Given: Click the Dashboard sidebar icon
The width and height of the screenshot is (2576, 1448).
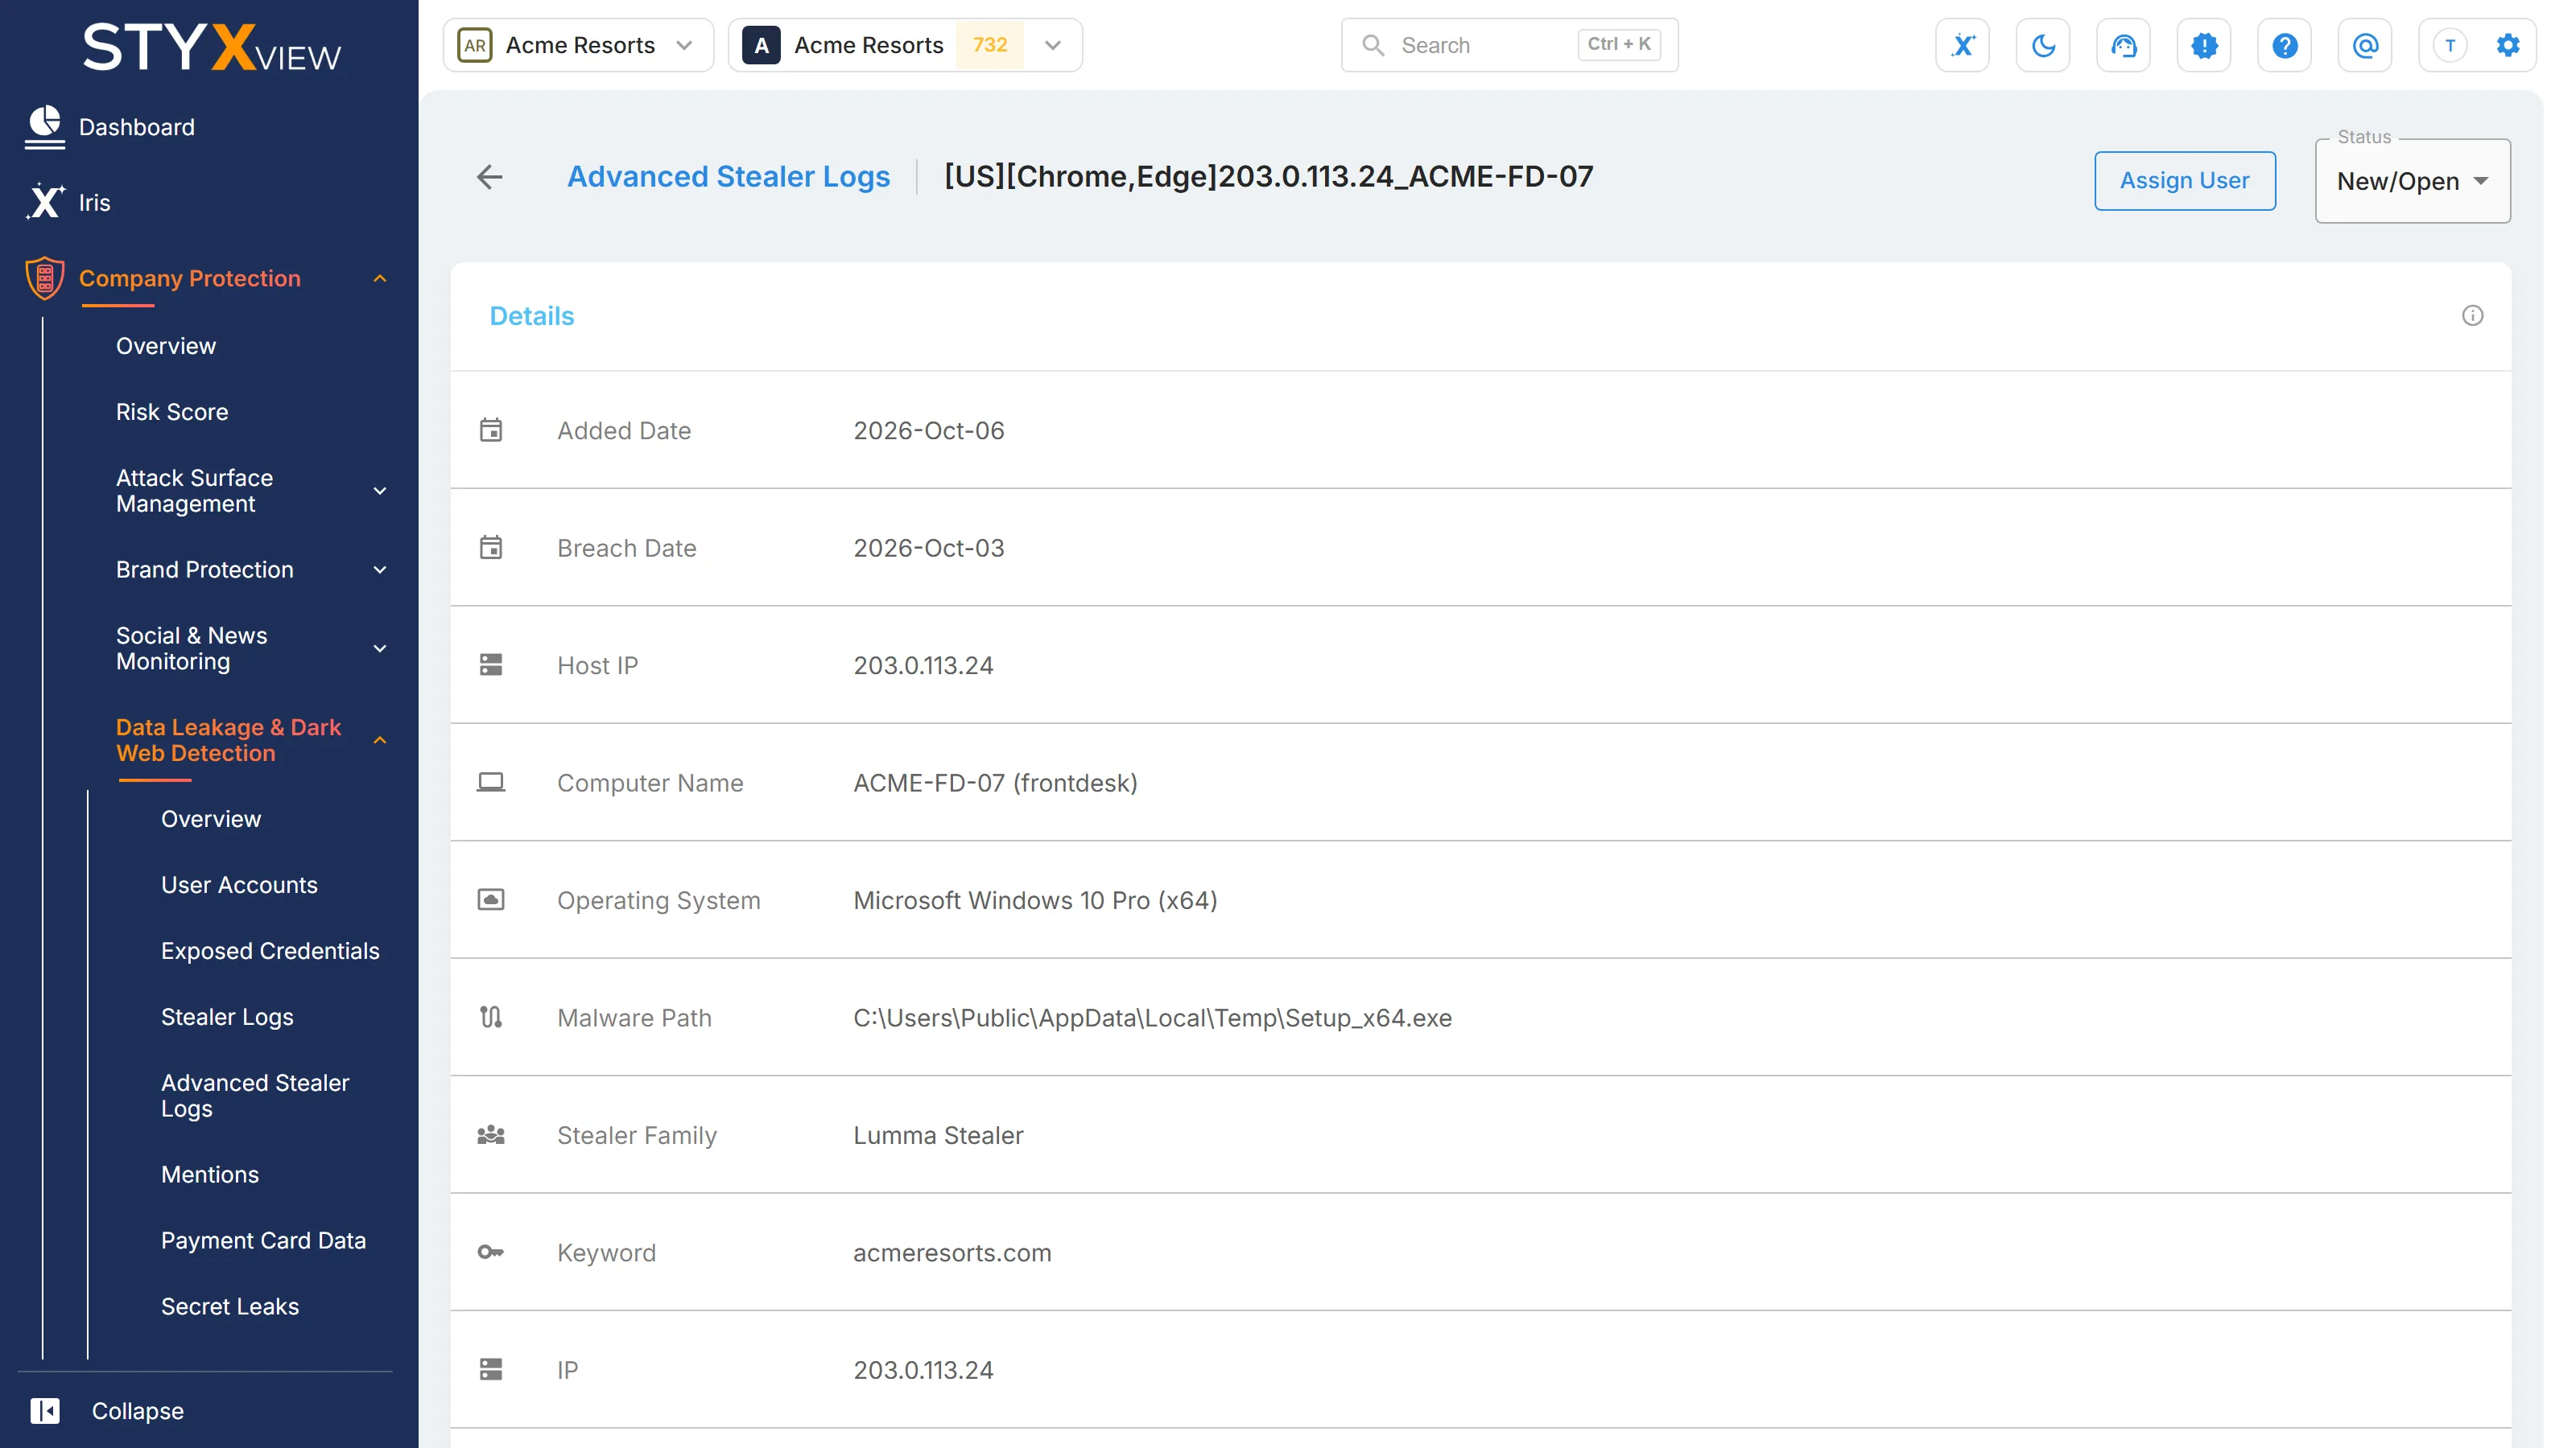Looking at the screenshot, I should coord(45,127).
